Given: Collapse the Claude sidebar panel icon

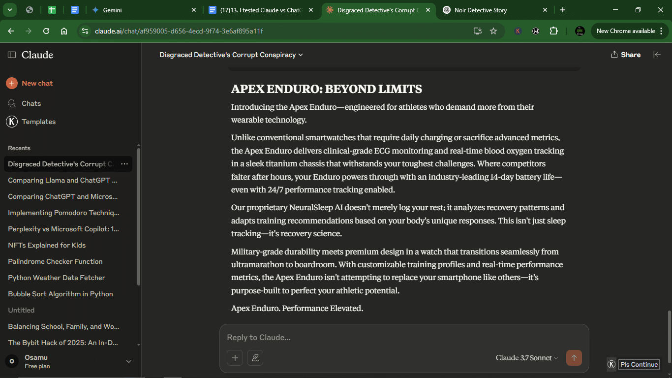Looking at the screenshot, I should click(x=12, y=55).
